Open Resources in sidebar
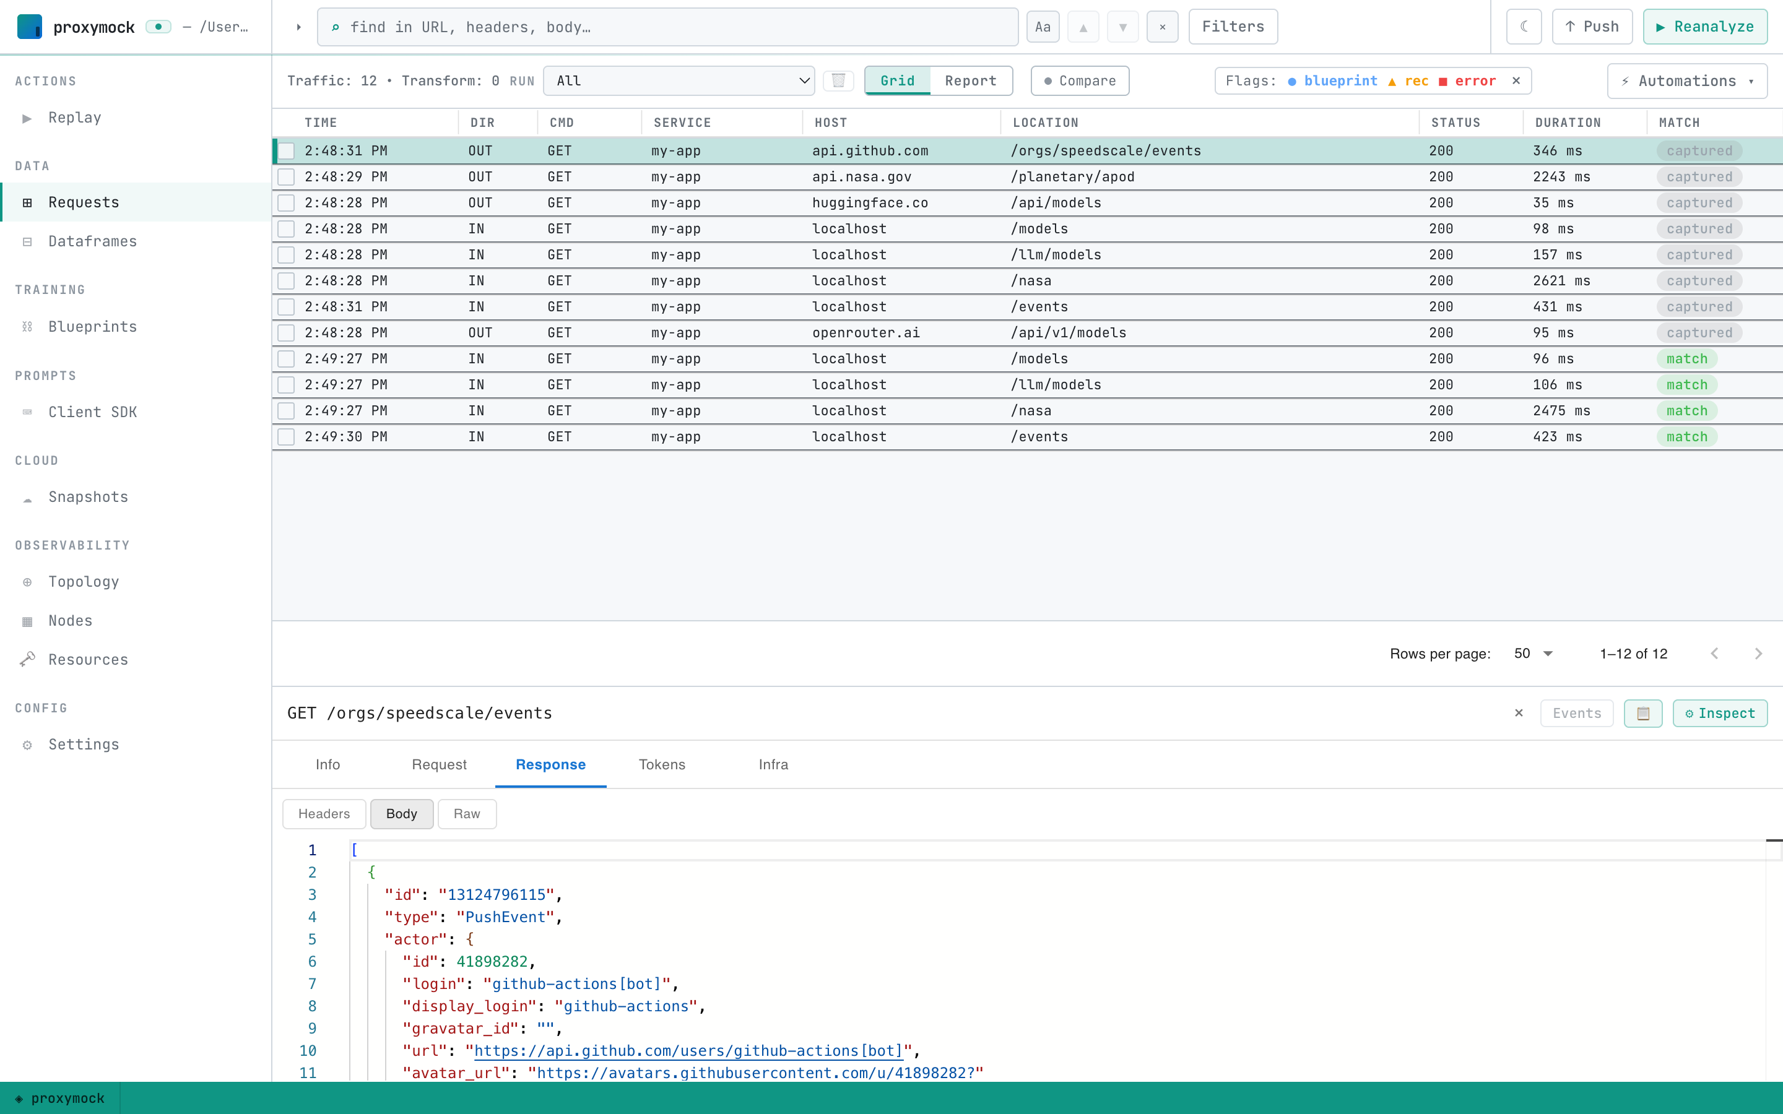 coord(136,659)
